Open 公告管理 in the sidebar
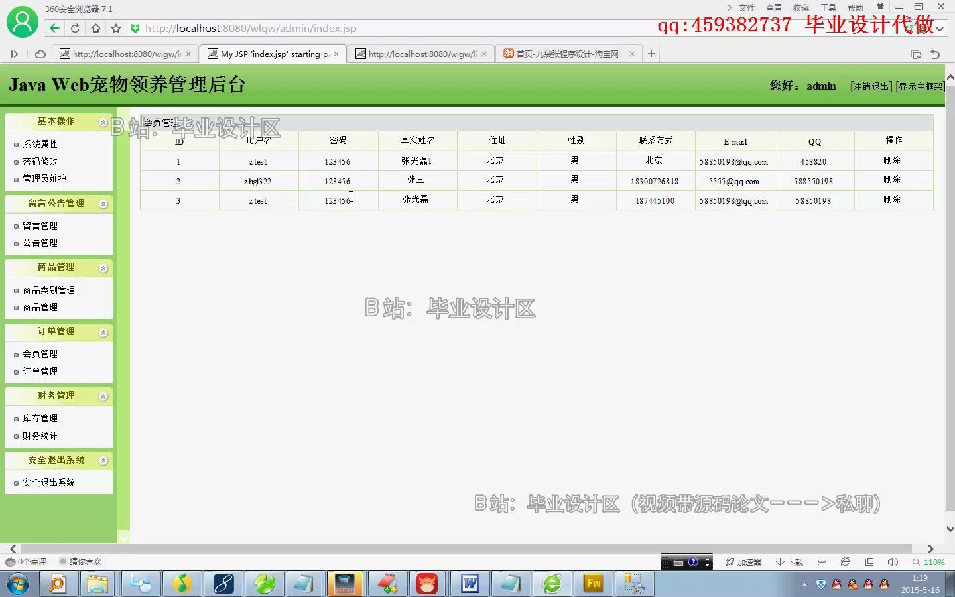The height and width of the screenshot is (597, 955). 40,243
